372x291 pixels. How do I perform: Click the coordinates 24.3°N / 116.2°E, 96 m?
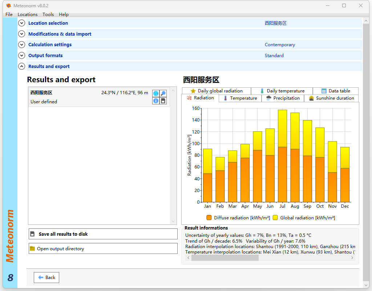pos(125,93)
